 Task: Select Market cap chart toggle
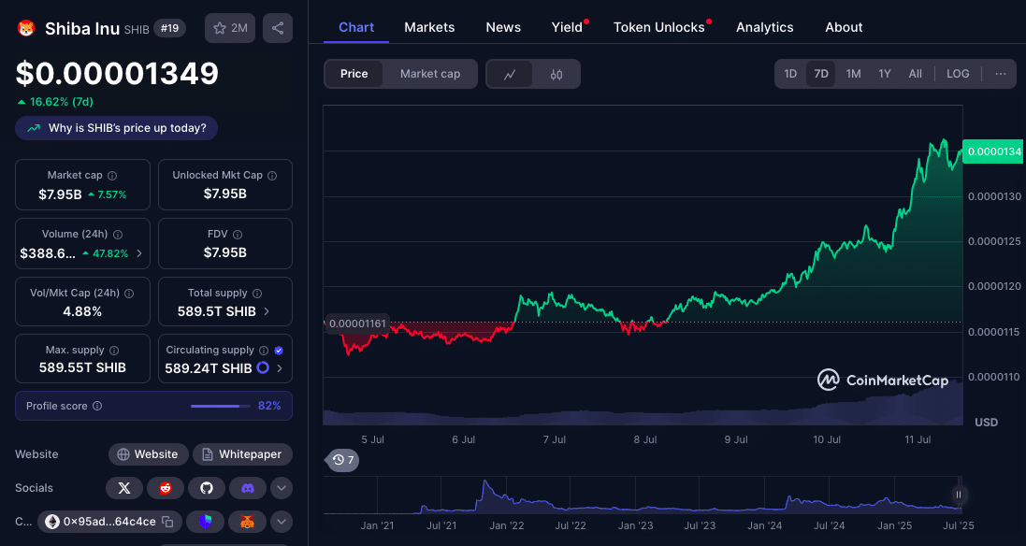pos(430,74)
